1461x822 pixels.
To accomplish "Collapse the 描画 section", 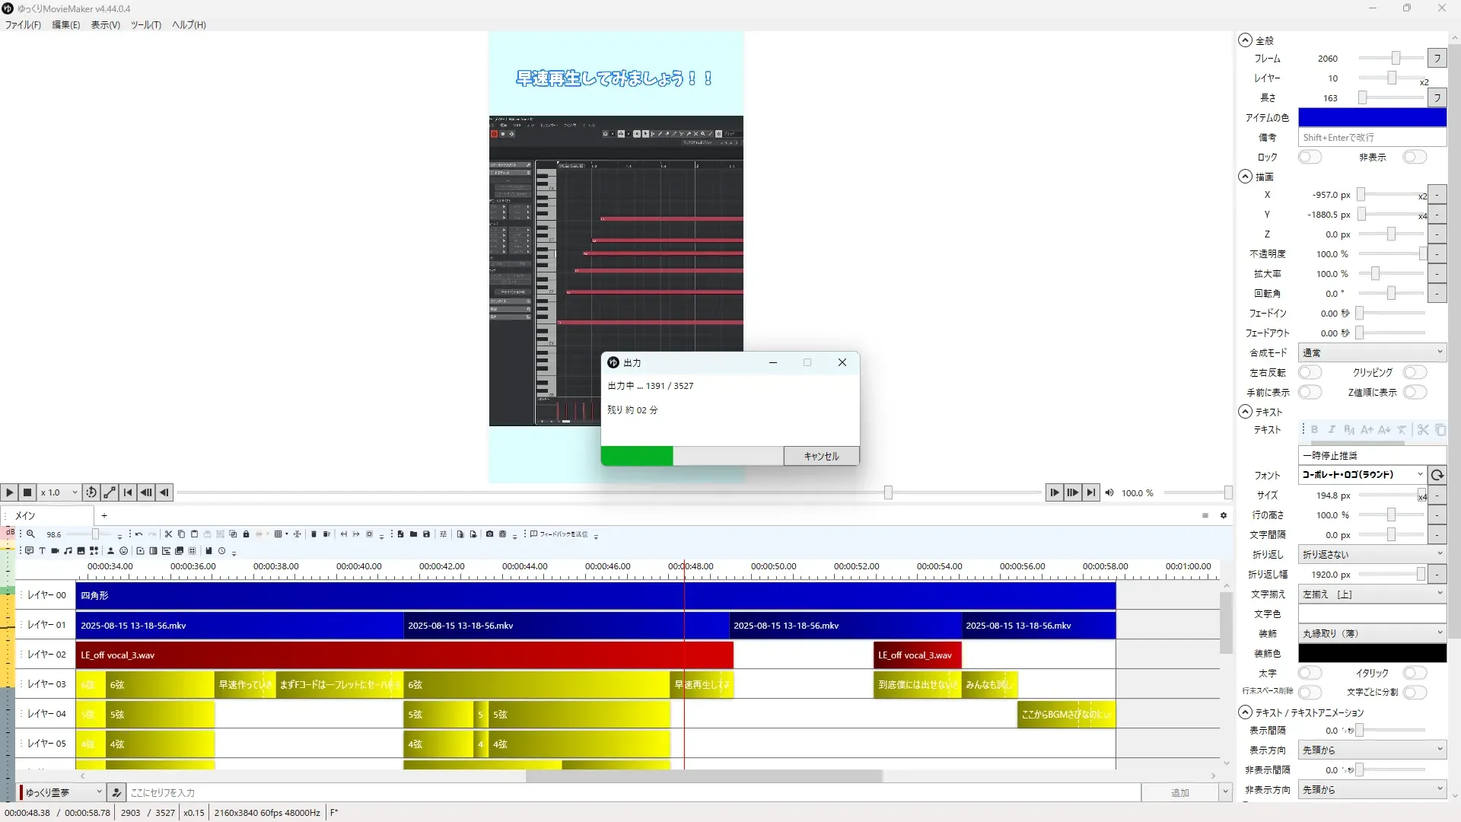I will click(x=1245, y=177).
